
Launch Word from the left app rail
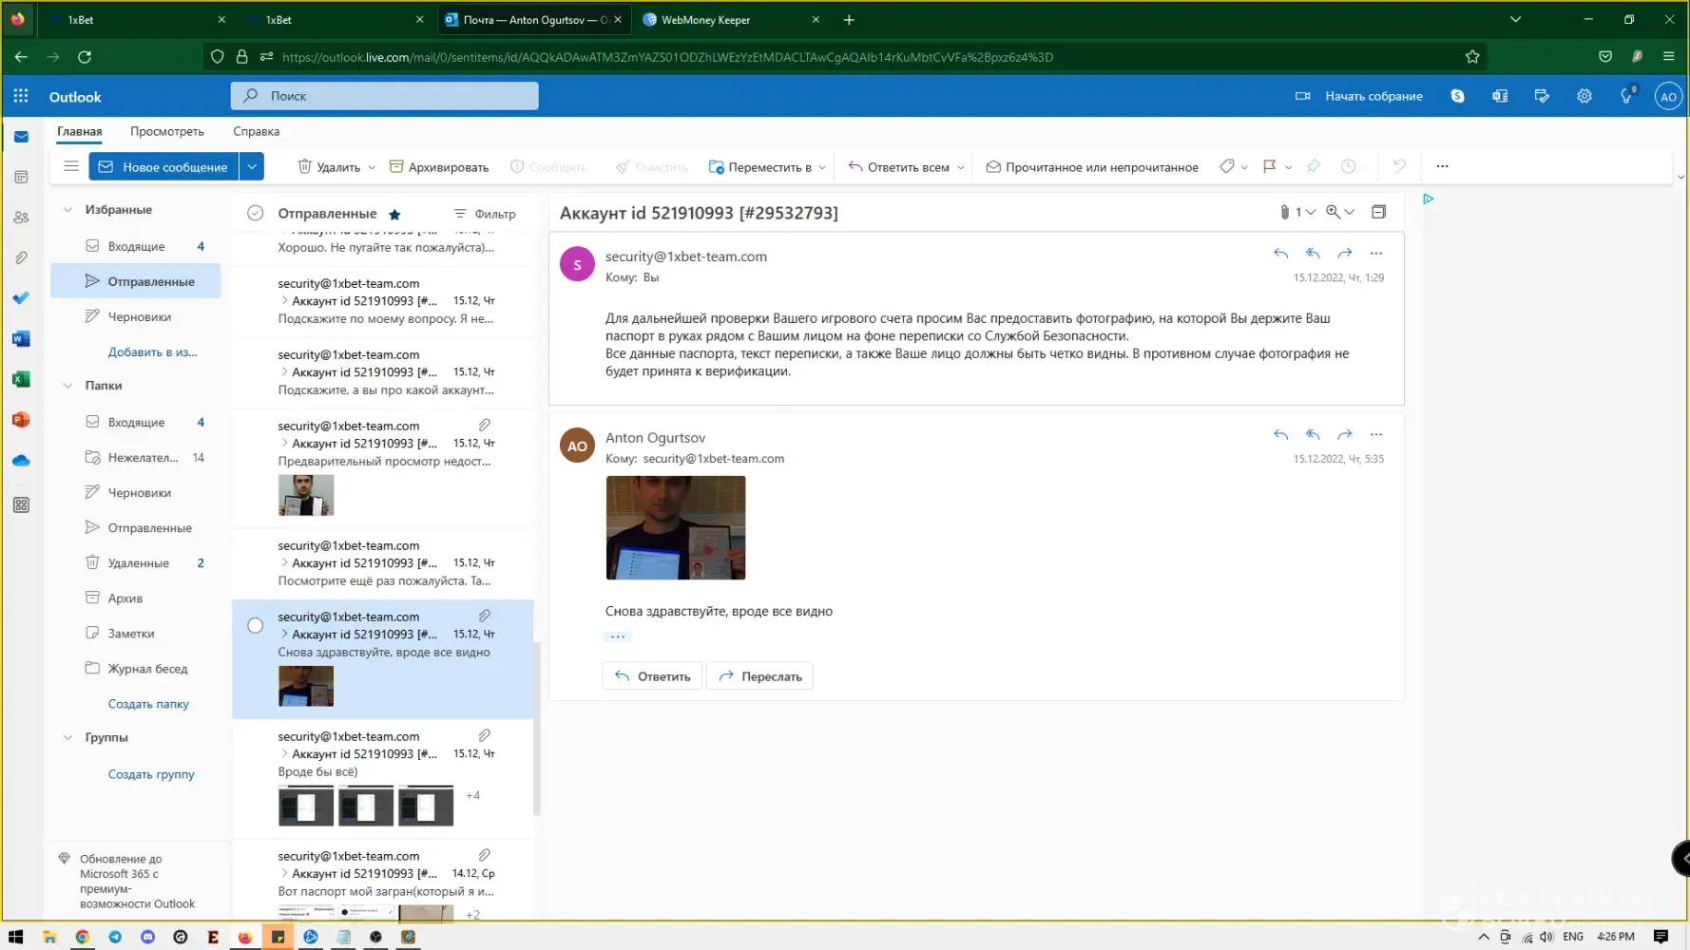pos(21,339)
